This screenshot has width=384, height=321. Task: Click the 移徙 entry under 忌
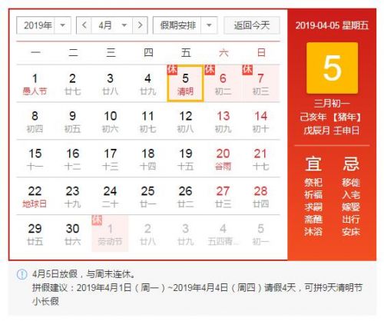pos(351,183)
